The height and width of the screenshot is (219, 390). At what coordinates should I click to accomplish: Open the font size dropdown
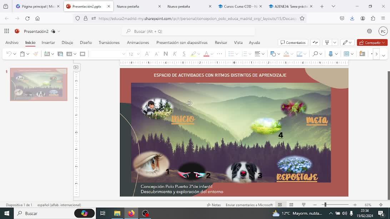[138, 54]
